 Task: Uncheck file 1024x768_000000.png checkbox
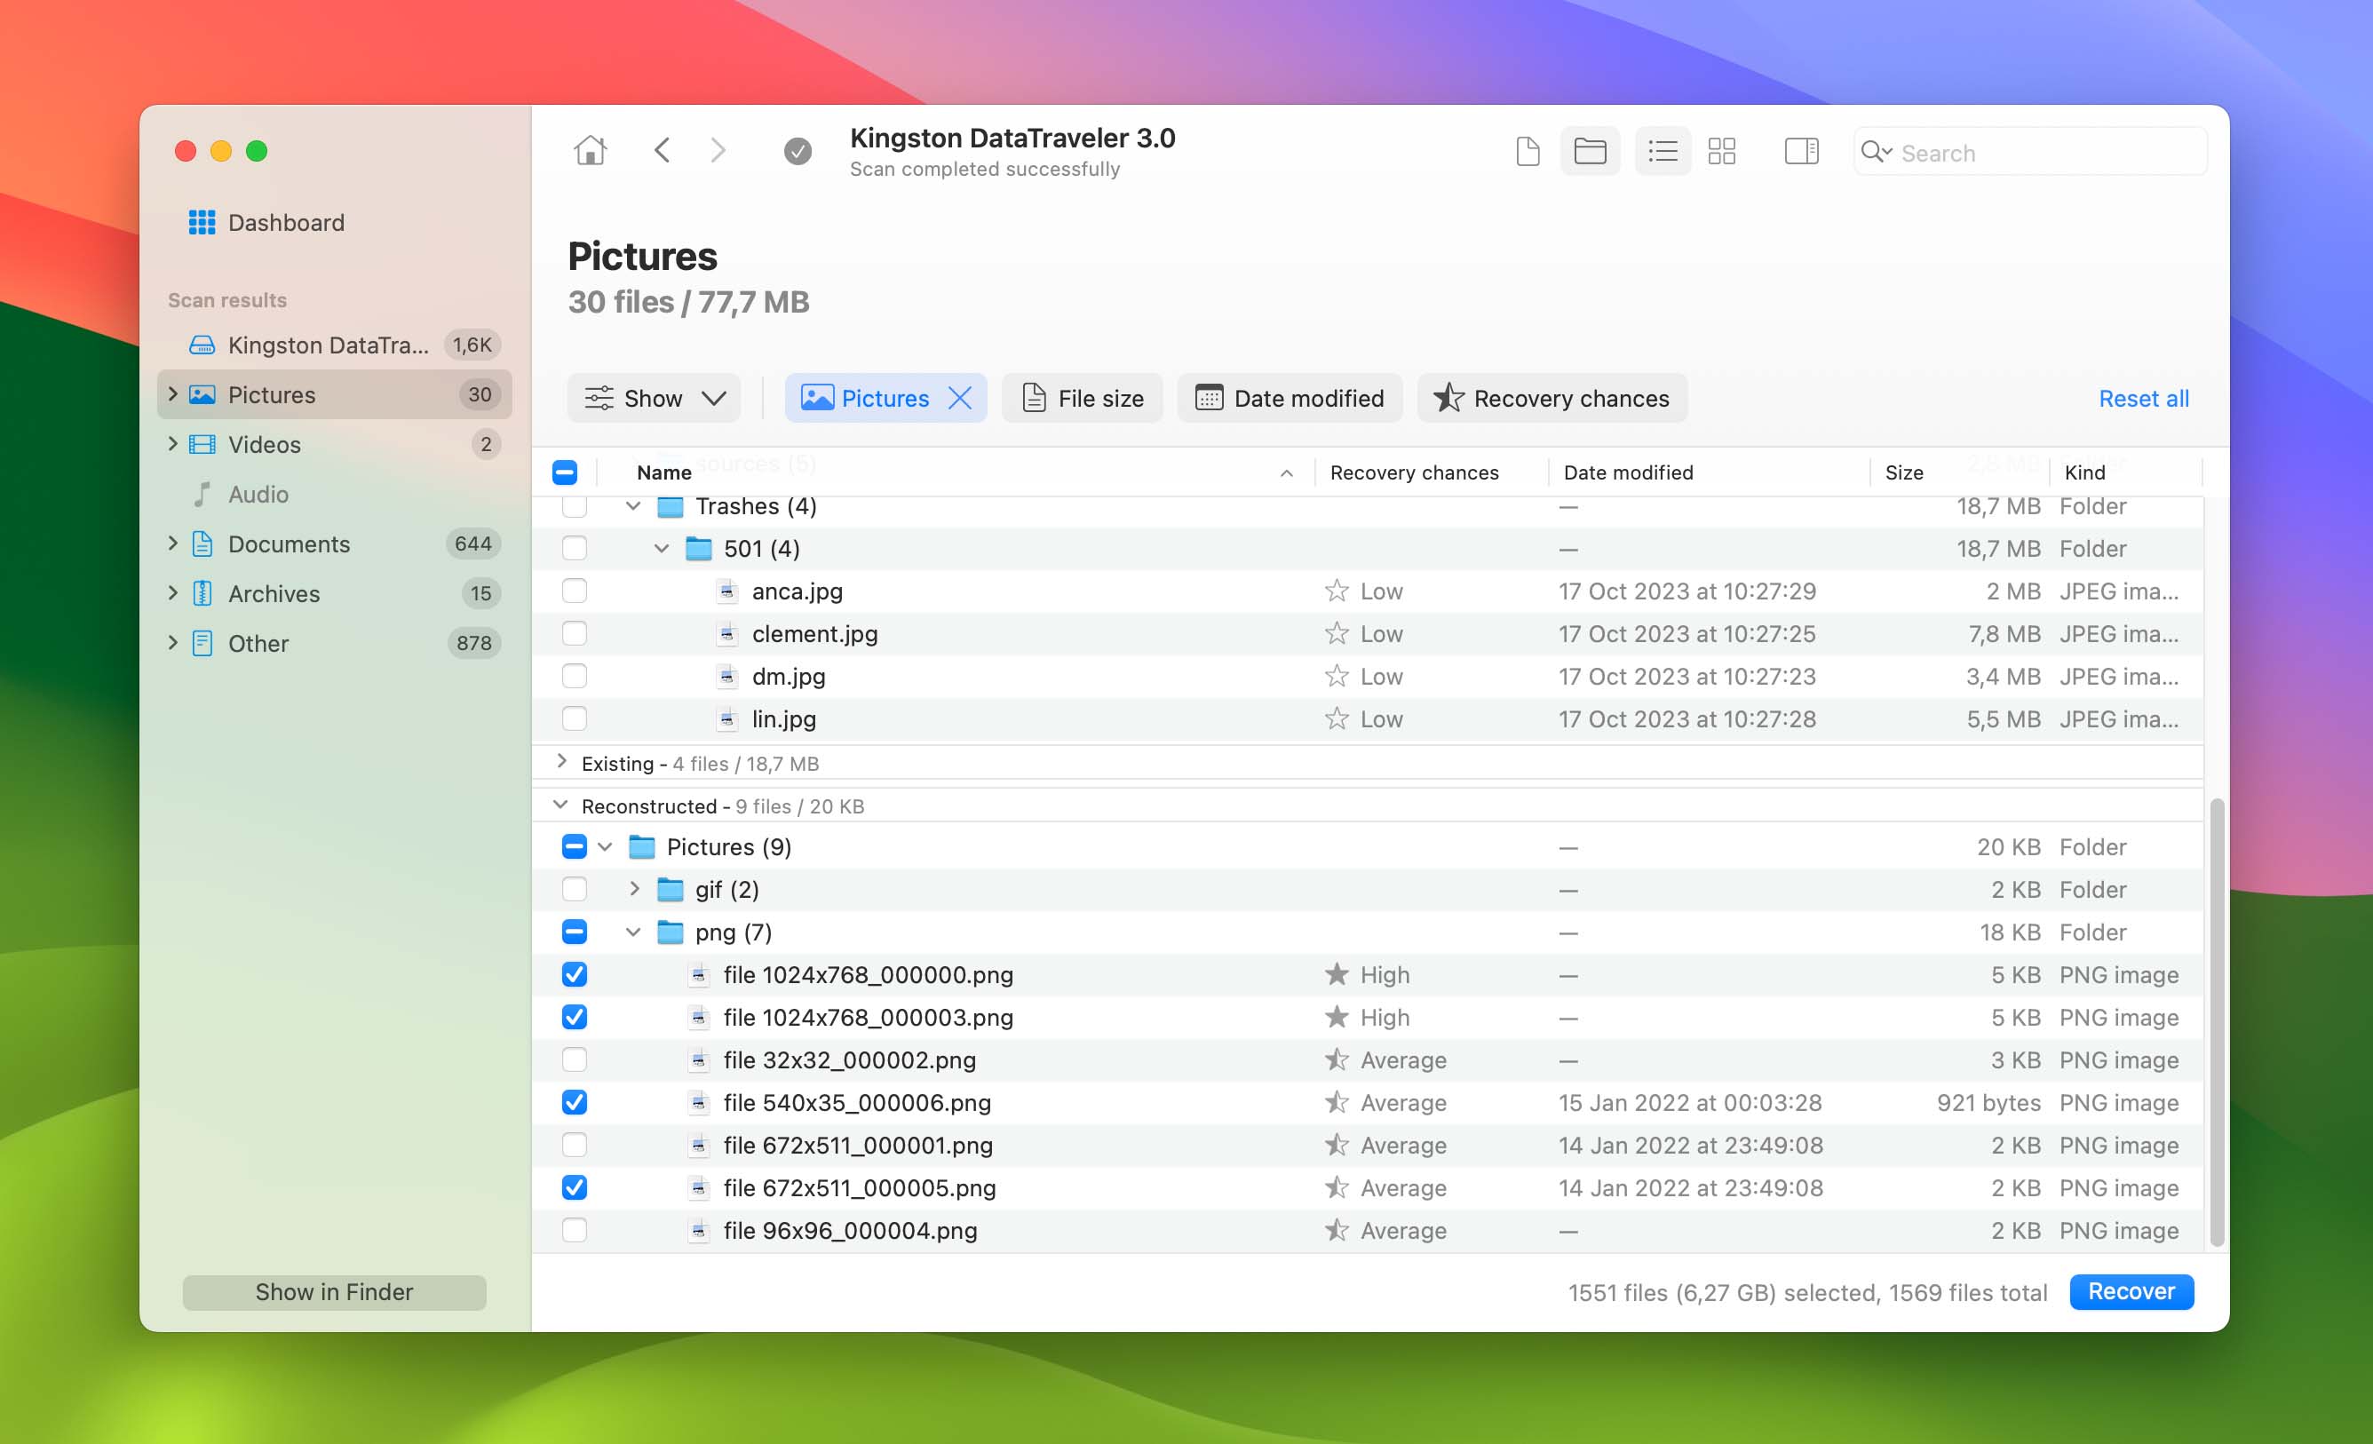point(574,974)
